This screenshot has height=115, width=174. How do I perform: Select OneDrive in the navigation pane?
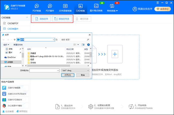tap(12, 57)
